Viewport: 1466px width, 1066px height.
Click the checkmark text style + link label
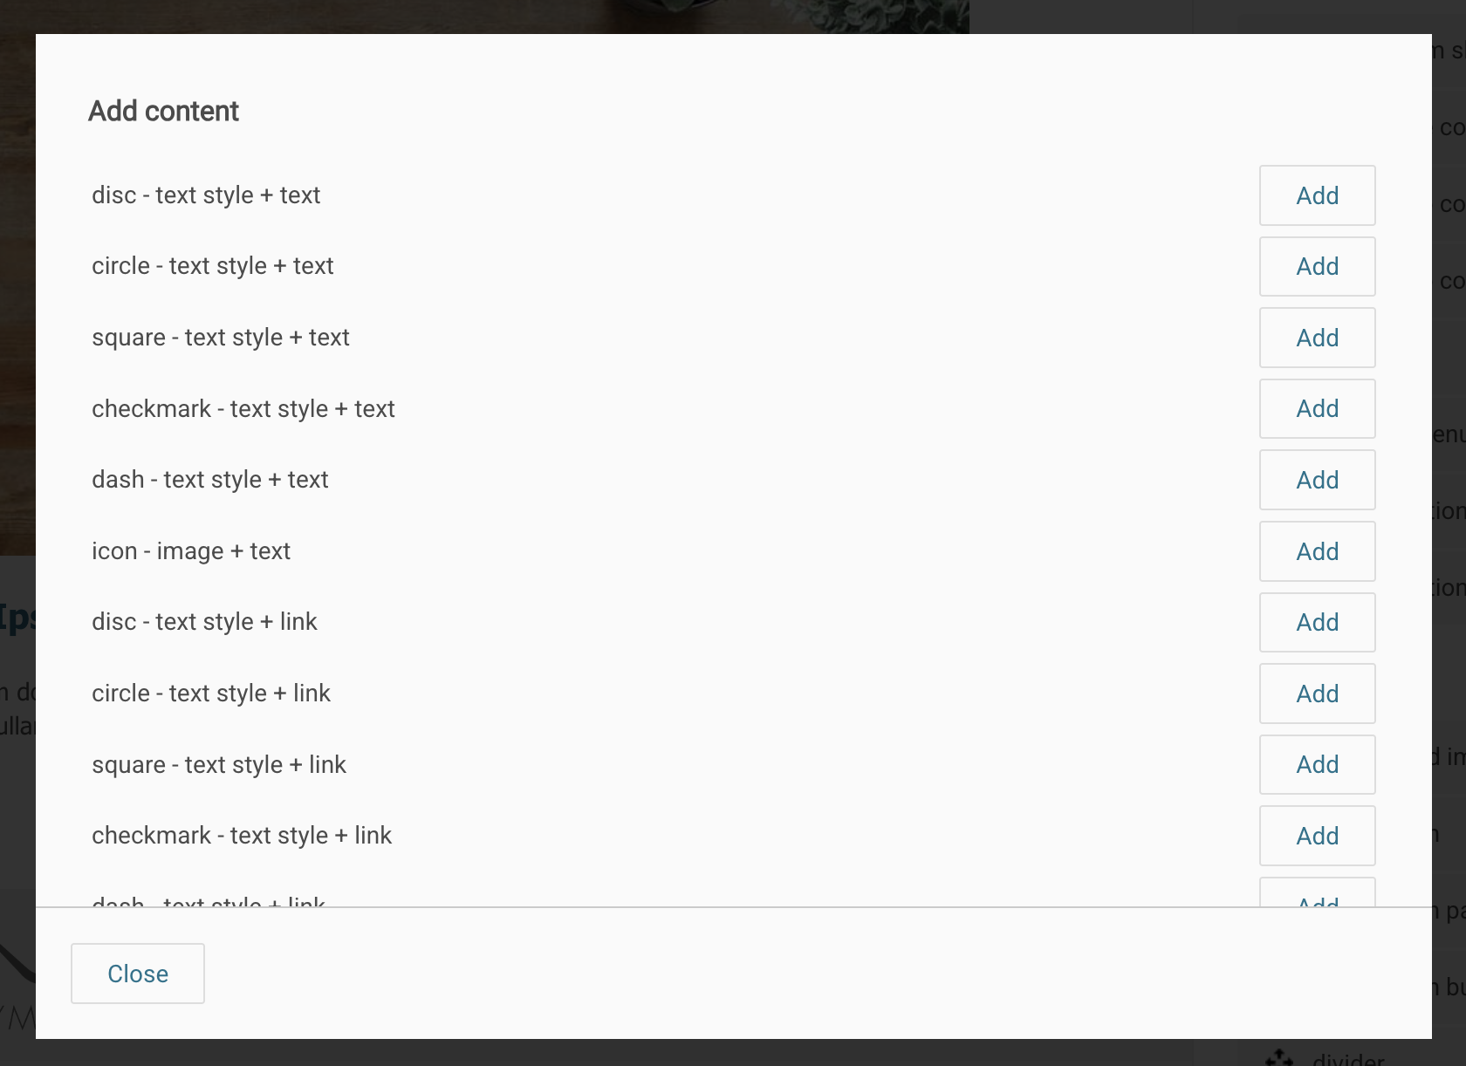243,835
